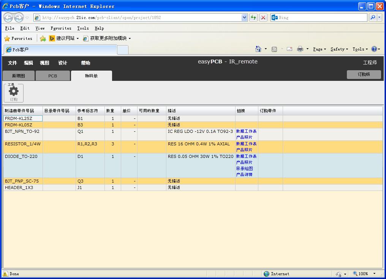Viewport: 386px width, 279px height.
Task: Click the Add to Favorites Bar icon
Action: click(43, 38)
